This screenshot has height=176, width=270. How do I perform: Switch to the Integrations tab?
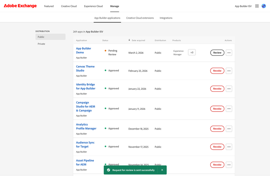click(x=166, y=18)
